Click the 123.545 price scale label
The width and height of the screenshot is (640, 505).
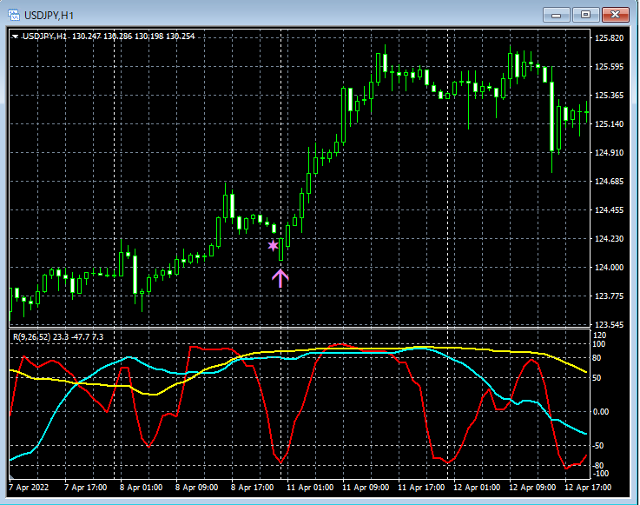coord(610,325)
